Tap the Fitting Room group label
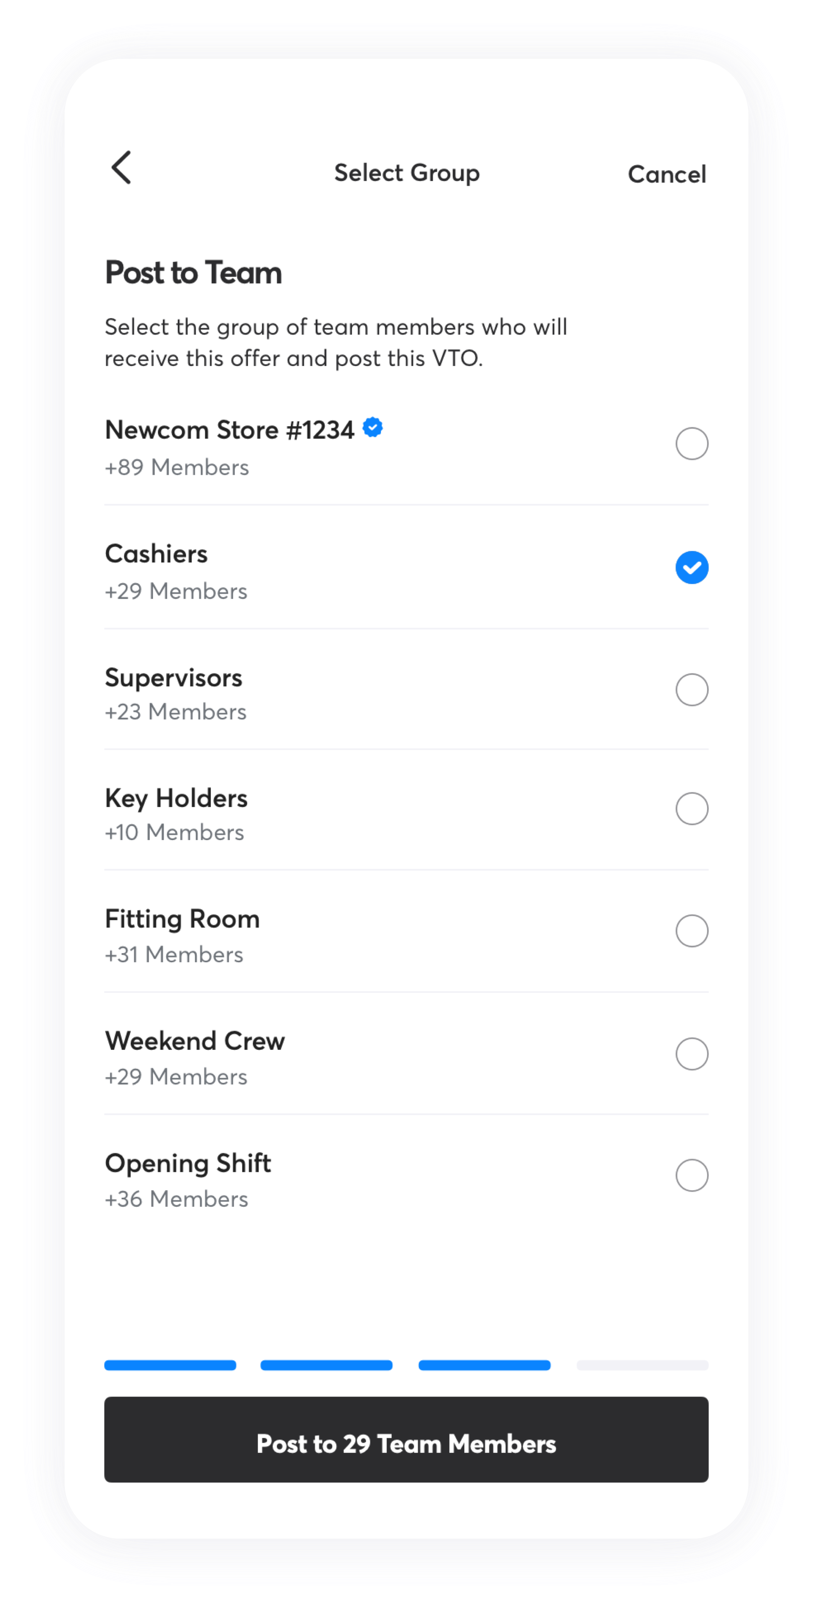Image resolution: width=813 pixels, height=1609 pixels. (182, 919)
